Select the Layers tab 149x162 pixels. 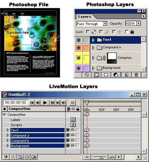coord(85,17)
